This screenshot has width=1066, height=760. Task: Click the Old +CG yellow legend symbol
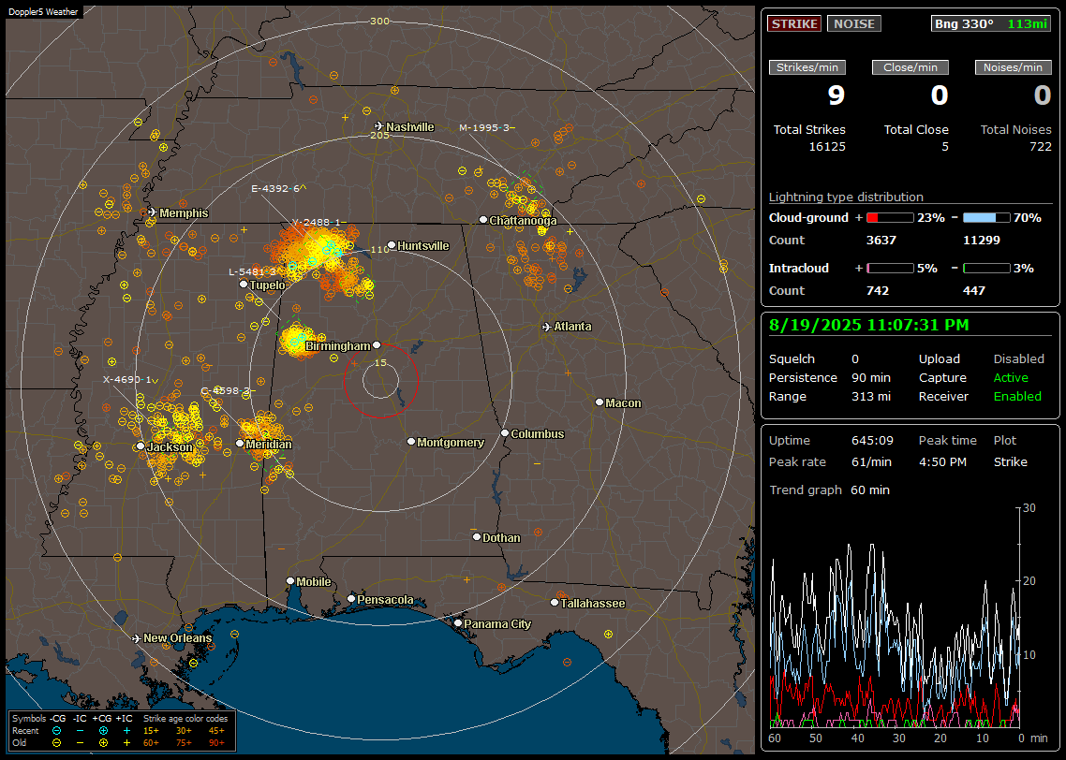click(x=103, y=743)
